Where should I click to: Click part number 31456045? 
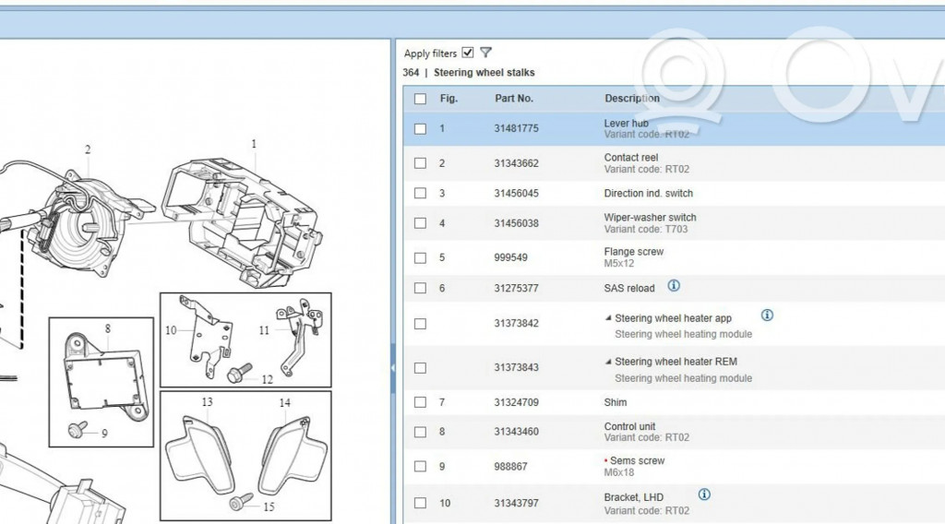click(516, 194)
